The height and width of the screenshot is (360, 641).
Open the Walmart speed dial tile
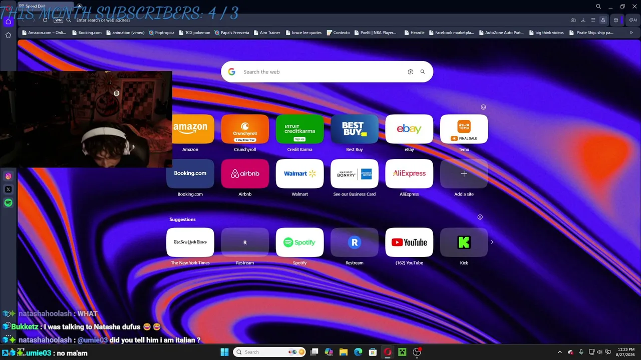(x=299, y=173)
